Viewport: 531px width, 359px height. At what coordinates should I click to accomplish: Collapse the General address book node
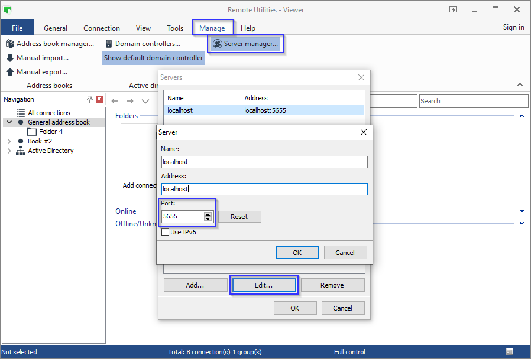9,122
